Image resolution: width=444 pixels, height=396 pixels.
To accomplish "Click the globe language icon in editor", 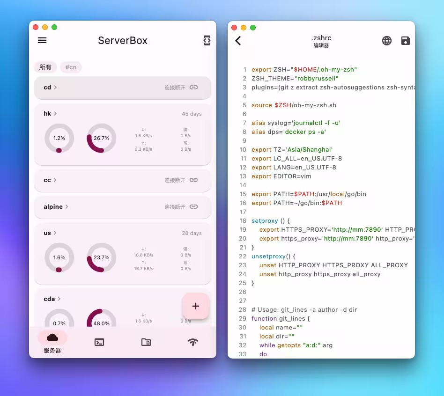I will 387,40.
